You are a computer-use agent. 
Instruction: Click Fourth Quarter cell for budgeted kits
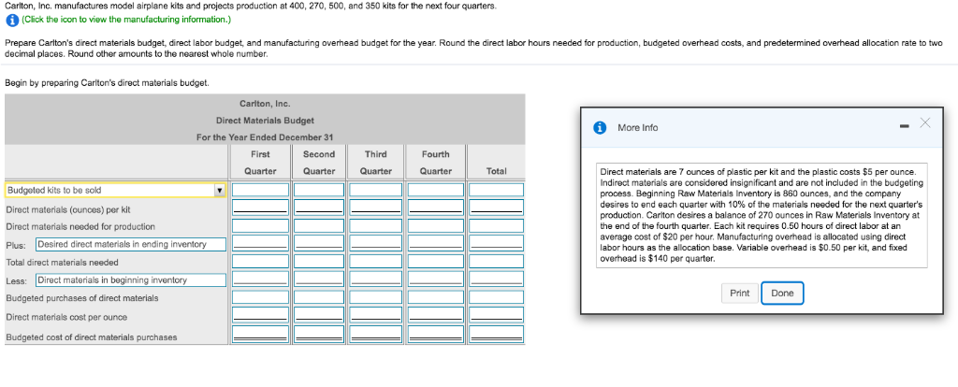pyautogui.click(x=435, y=191)
